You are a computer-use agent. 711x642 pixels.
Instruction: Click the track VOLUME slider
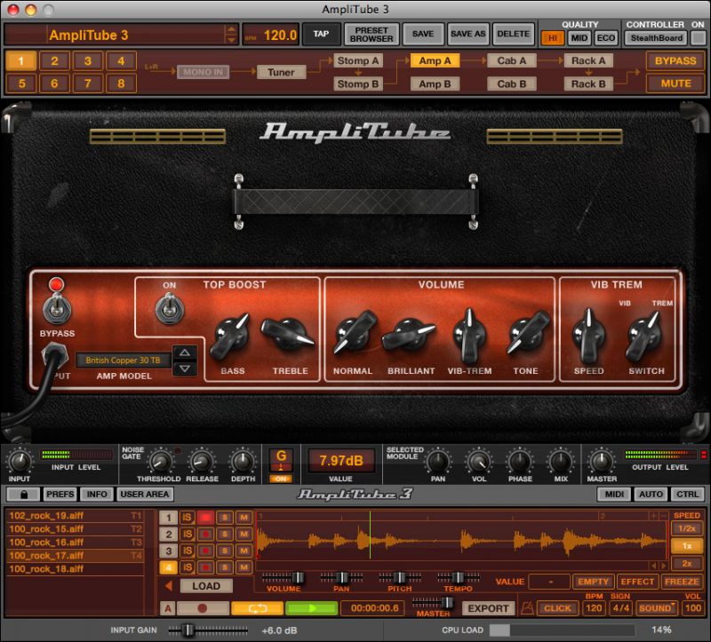click(283, 578)
